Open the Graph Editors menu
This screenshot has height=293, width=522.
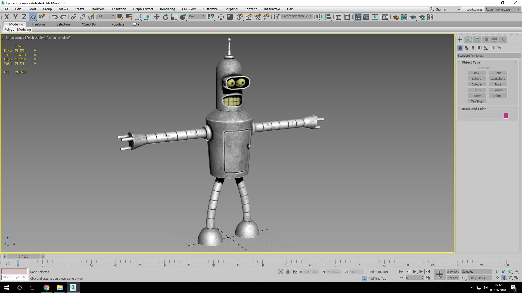pos(143,9)
